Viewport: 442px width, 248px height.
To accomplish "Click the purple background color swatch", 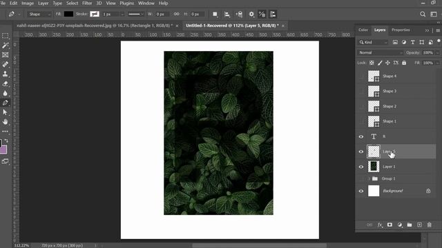I will pos(3,149).
